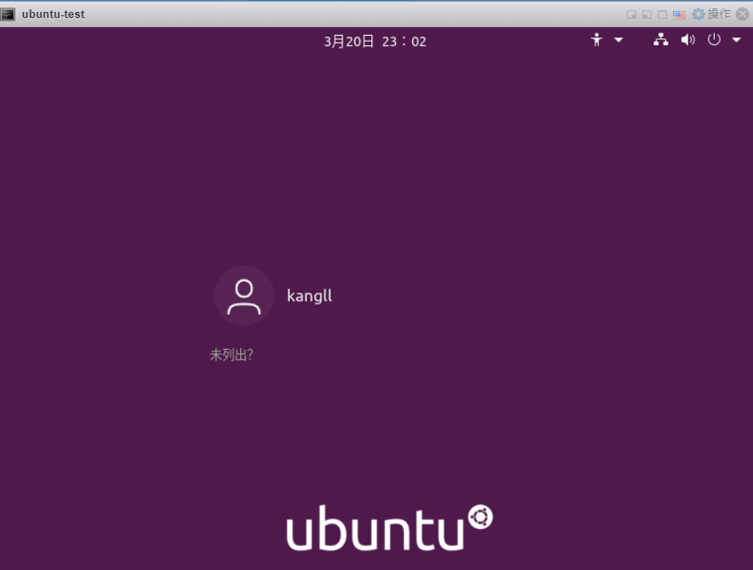
Task: Click the first window layout icon in title bar
Action: (631, 14)
